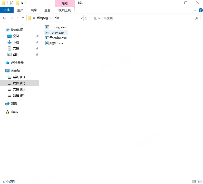
Task: Refresh the current folder
Action: 86,18
